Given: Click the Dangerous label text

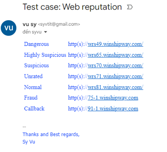Looking at the screenshot, I should coord(37,44).
